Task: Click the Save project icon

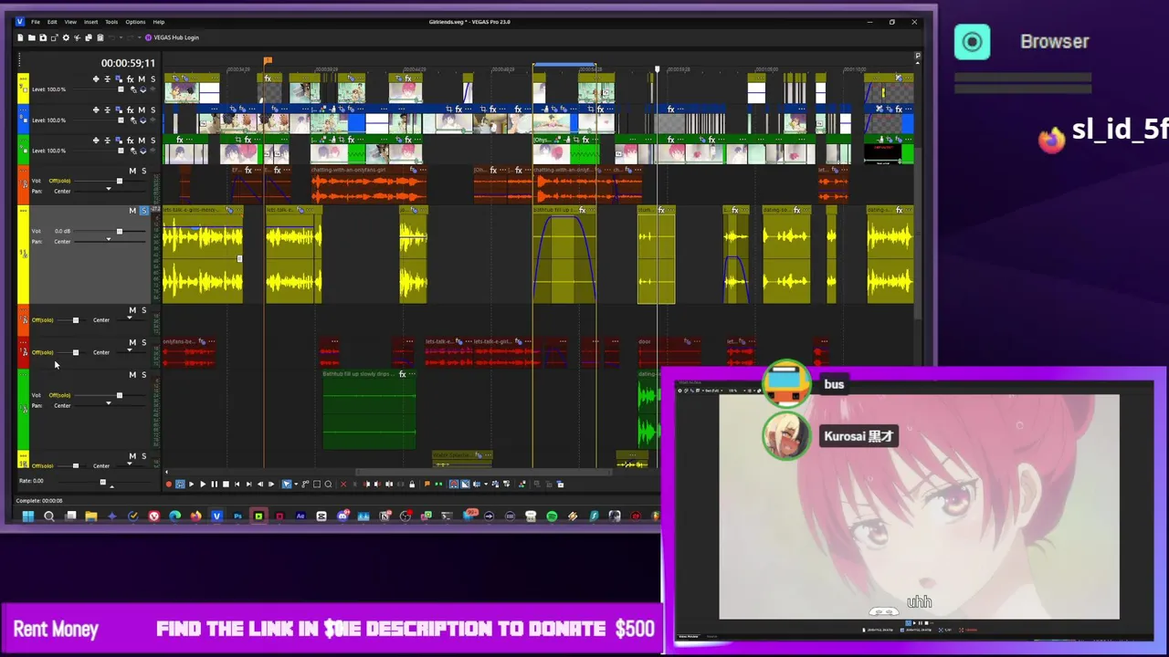Action: click(x=43, y=37)
